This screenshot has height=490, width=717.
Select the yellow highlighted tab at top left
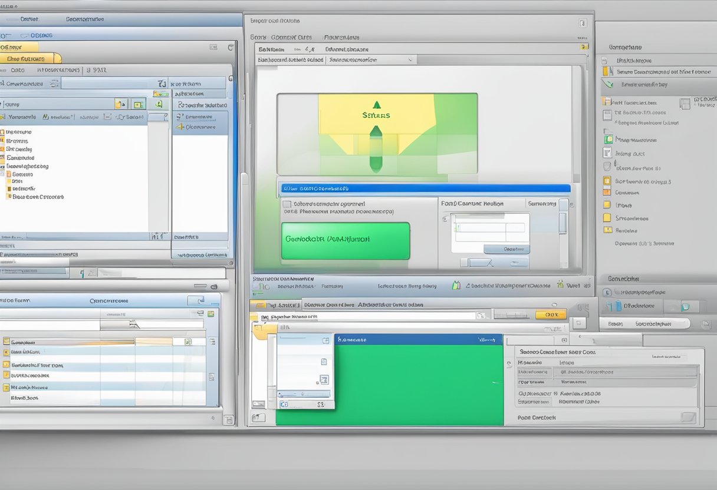click(29, 58)
